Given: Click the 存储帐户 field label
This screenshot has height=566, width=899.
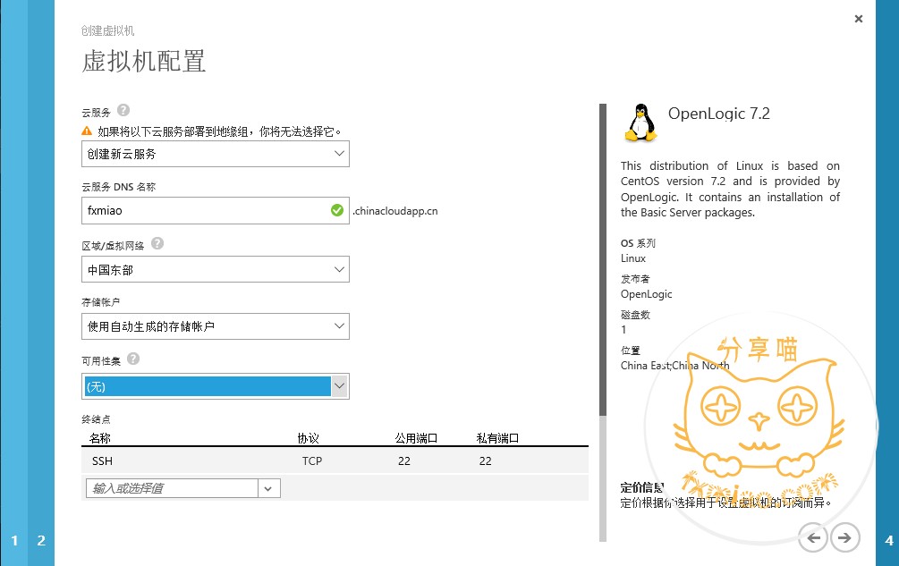Looking at the screenshot, I should [x=100, y=302].
